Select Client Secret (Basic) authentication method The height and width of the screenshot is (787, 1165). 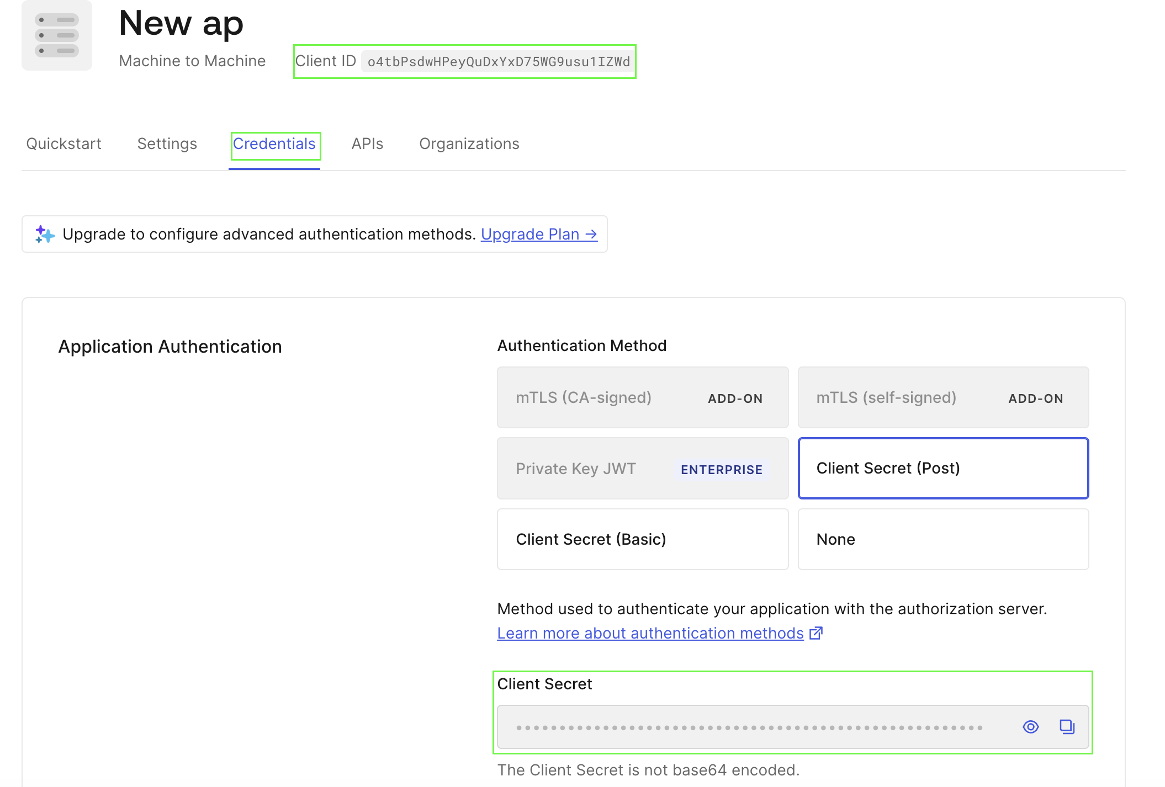pos(642,539)
